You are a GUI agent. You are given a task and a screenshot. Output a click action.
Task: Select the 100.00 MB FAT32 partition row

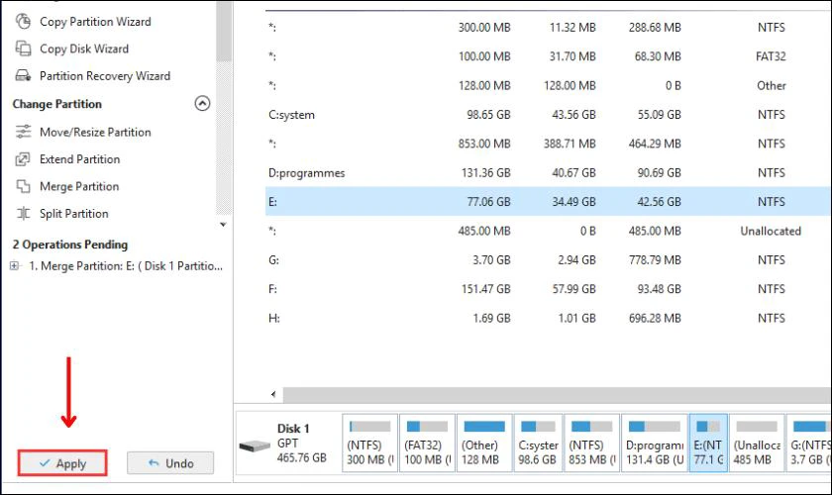tap(548, 56)
